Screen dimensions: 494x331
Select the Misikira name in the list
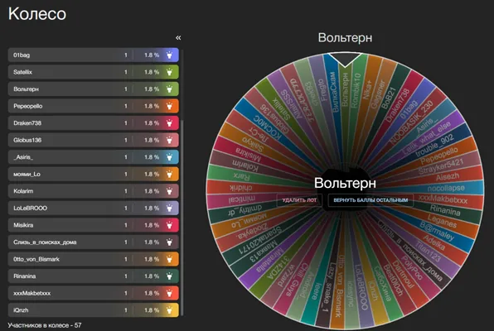pyautogui.click(x=23, y=225)
